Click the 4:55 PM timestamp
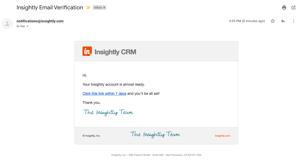Viewport: 300px width, 161px height. click(x=247, y=21)
